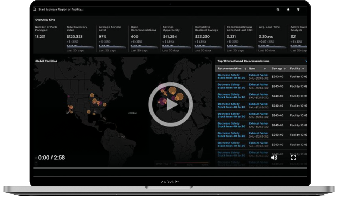Open notifications via the bell icon

[288, 9]
